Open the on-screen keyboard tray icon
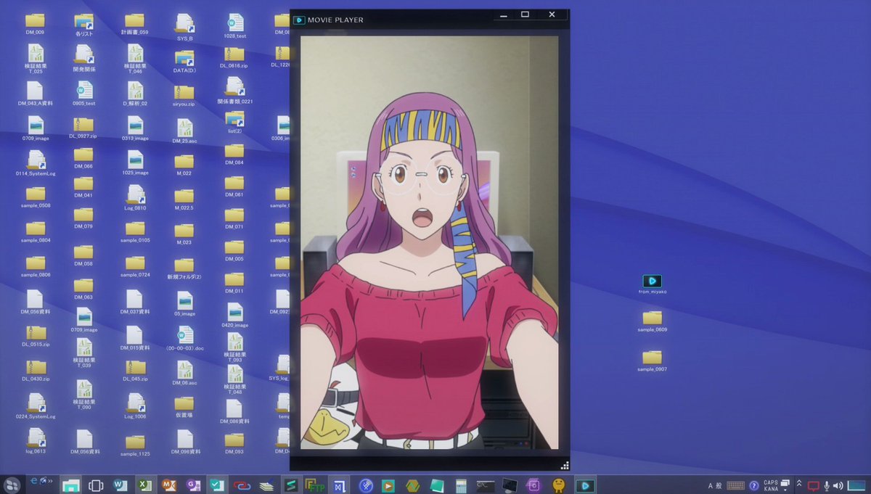Image resolution: width=871 pixels, height=494 pixels. [x=735, y=486]
